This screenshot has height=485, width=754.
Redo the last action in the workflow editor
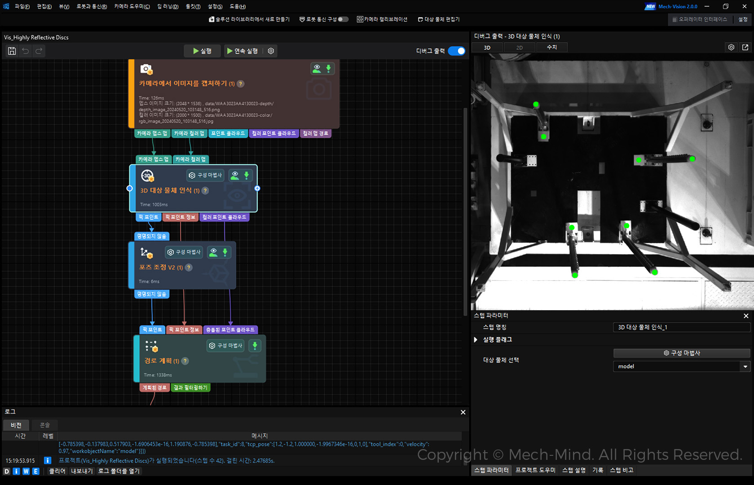39,51
